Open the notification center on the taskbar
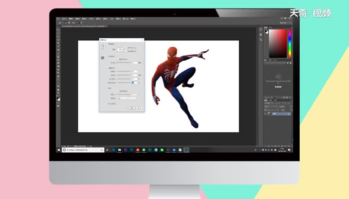 pyautogui.click(x=289, y=150)
